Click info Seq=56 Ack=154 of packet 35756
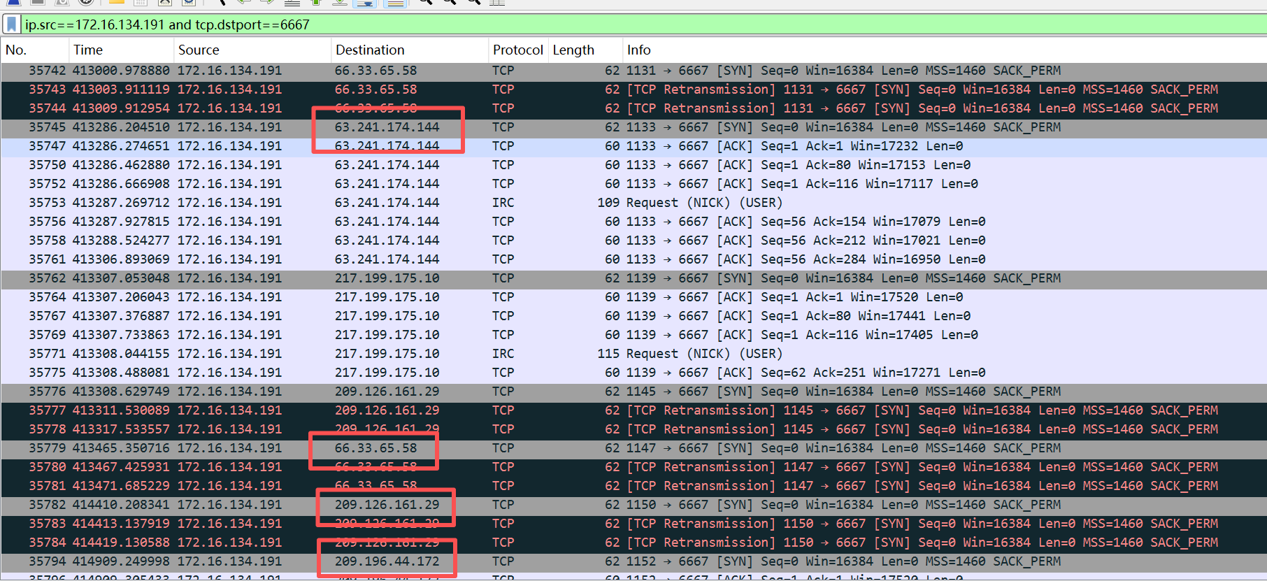This screenshot has height=581, width=1267. click(806, 222)
